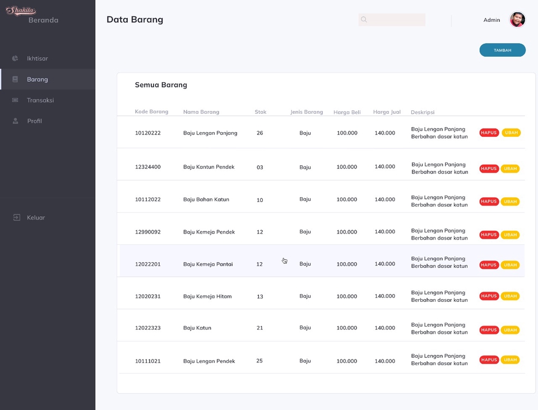Select the Barang inventory icon
The width and height of the screenshot is (538, 410).
(14, 79)
